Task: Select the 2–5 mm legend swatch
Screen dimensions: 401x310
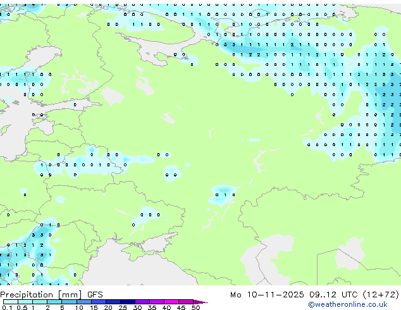Action: coord(54,302)
